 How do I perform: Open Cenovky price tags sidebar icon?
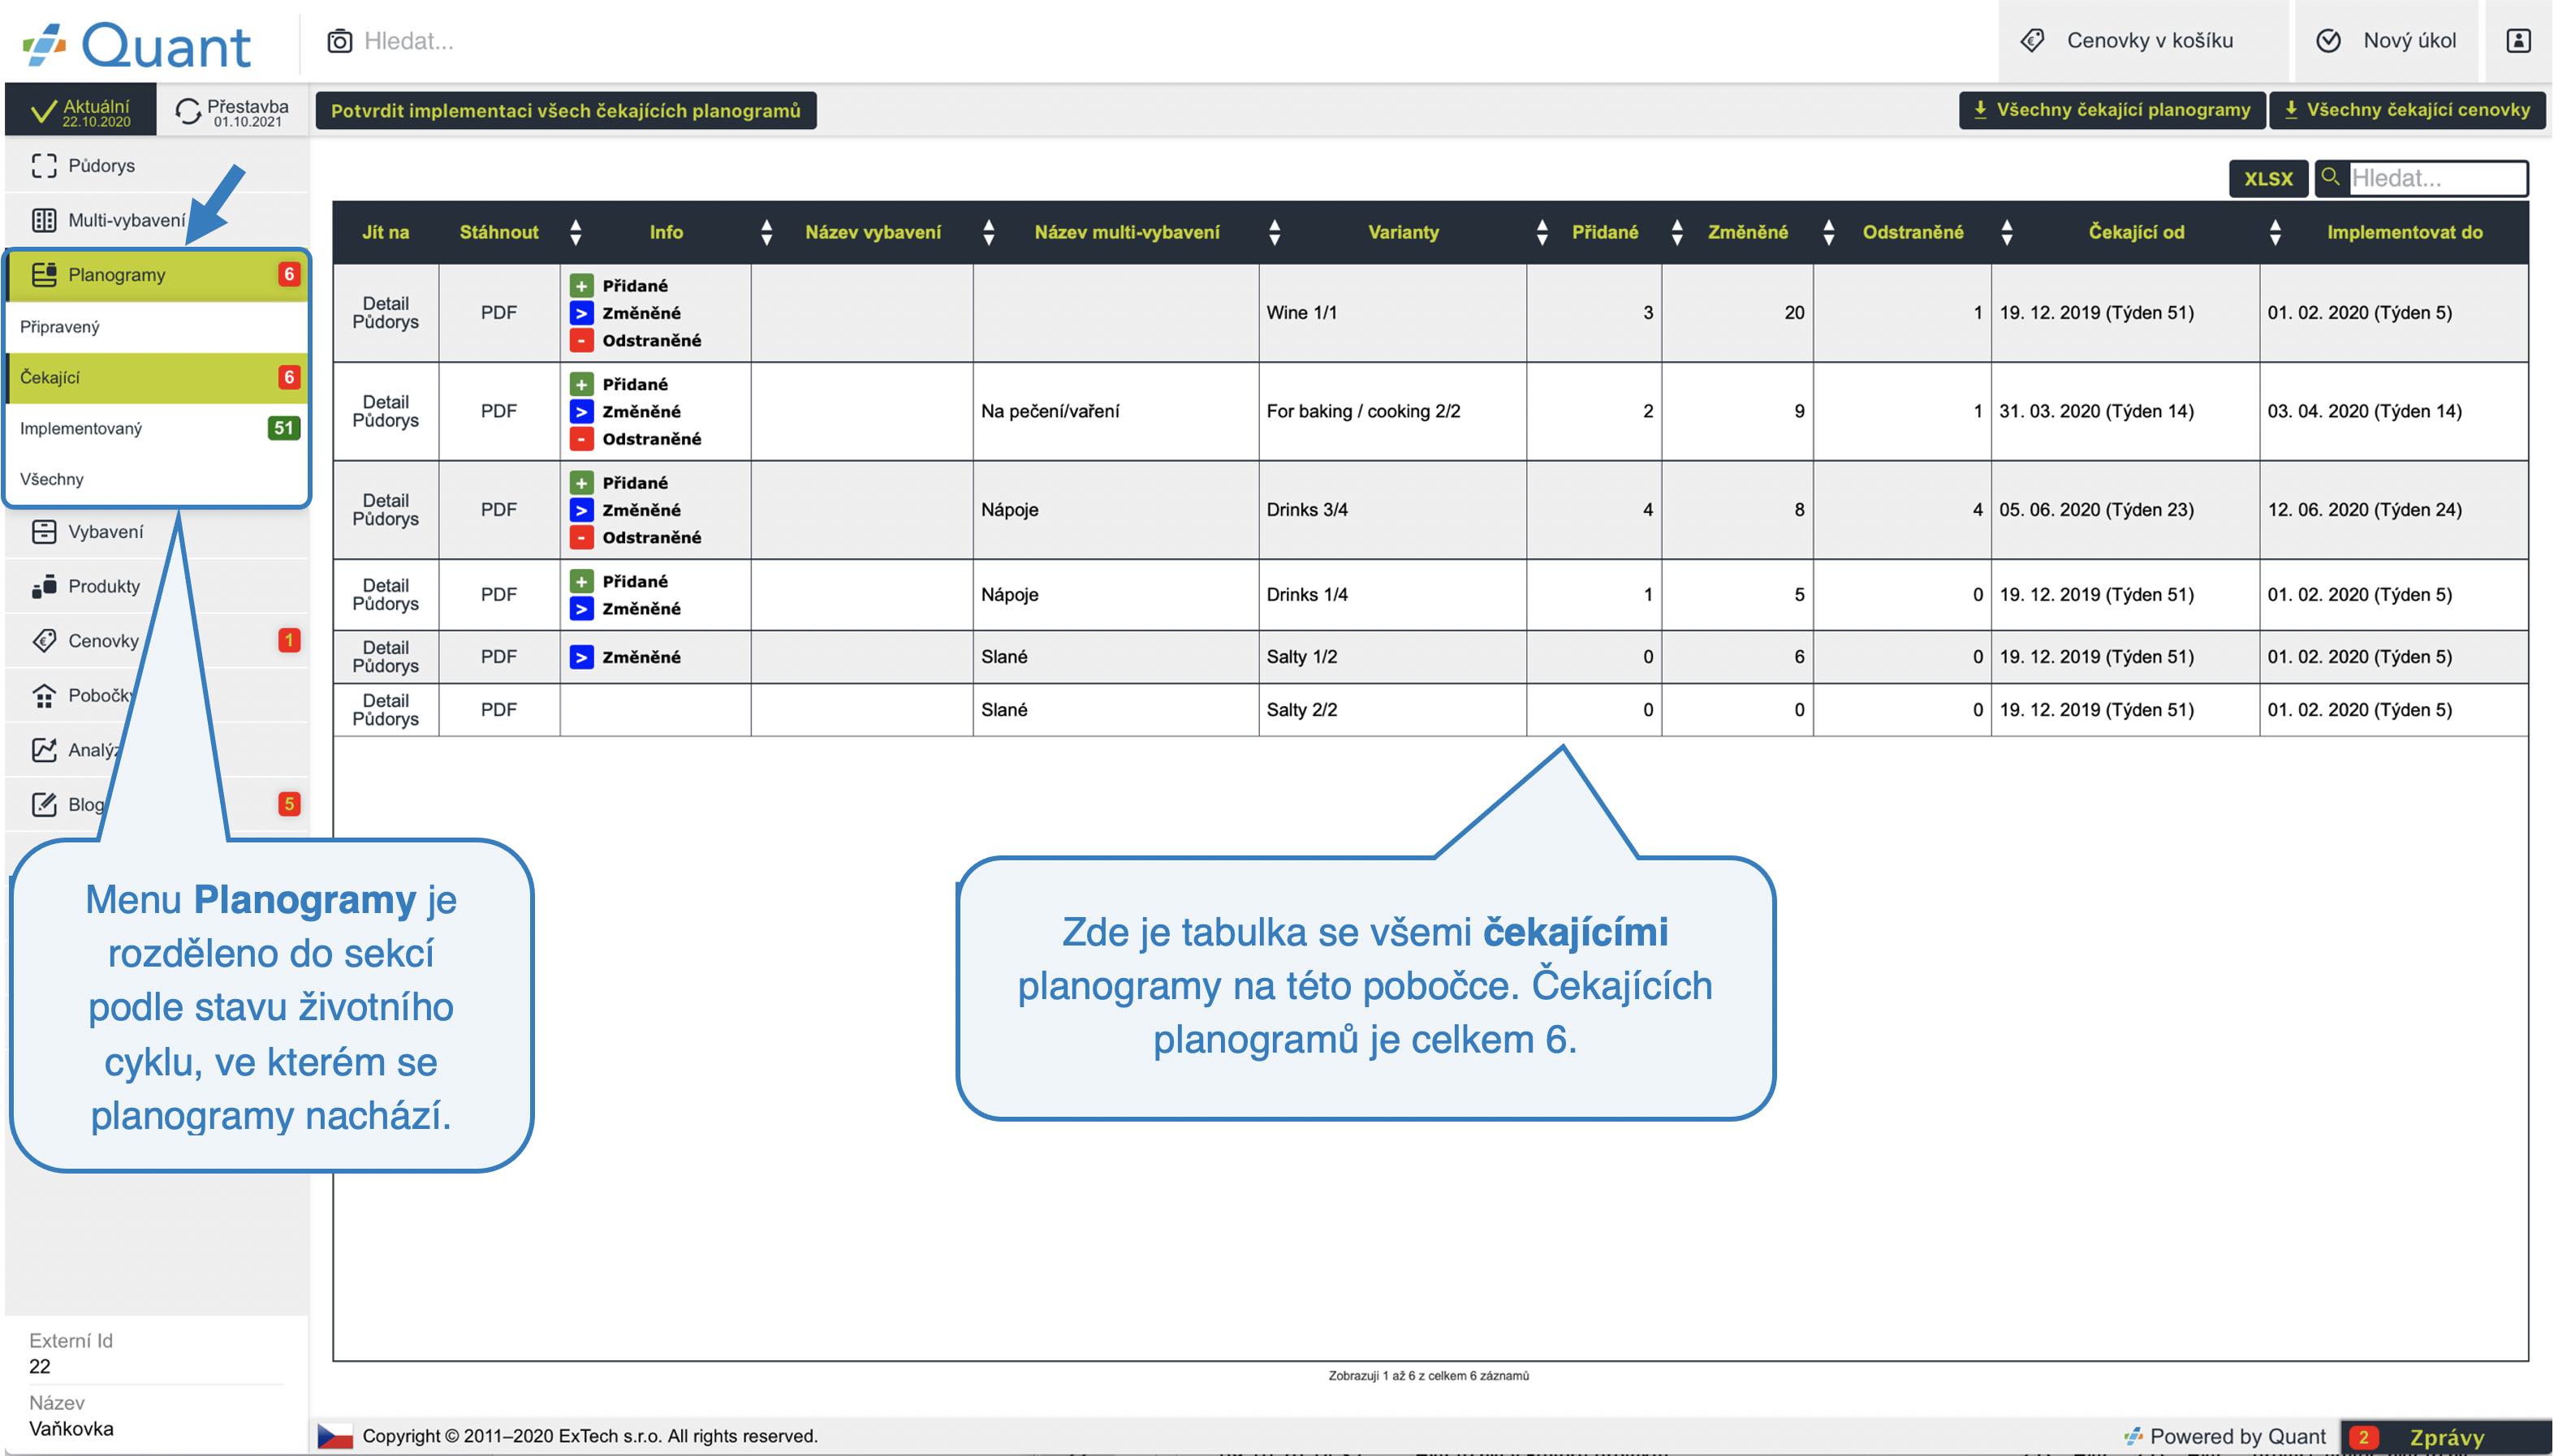44,641
